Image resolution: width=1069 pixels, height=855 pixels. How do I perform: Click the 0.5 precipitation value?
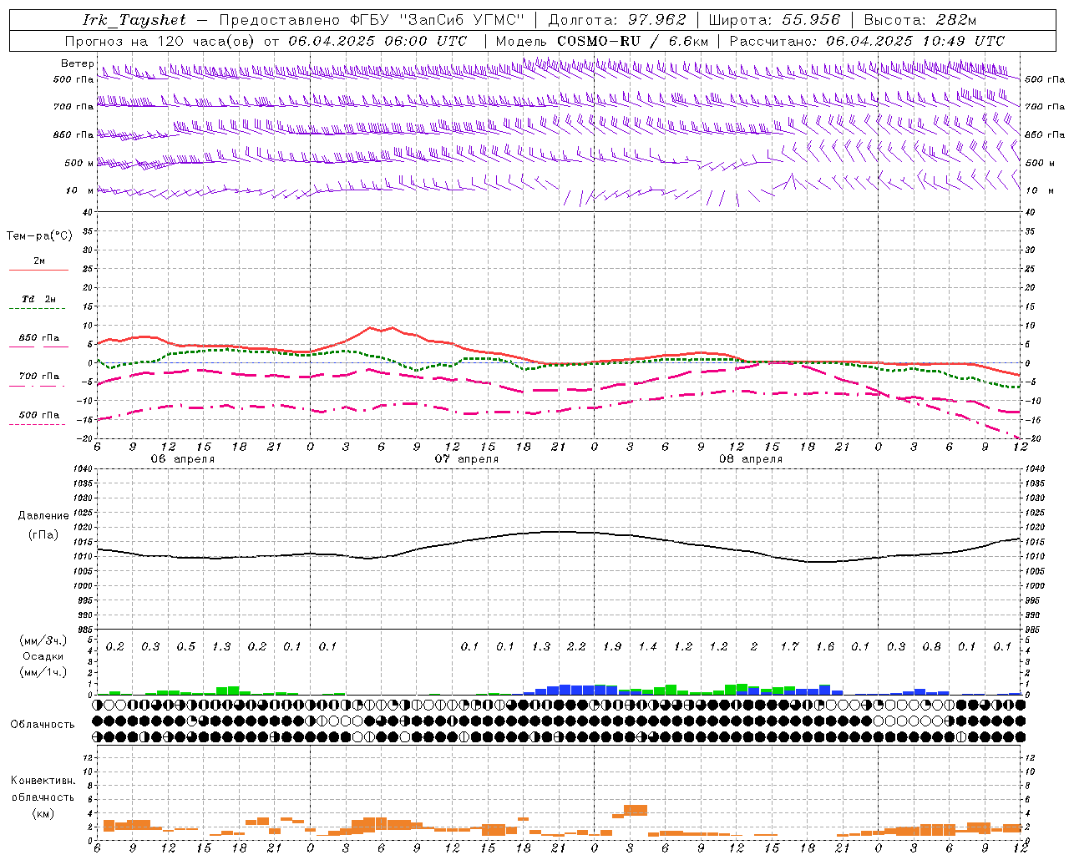click(186, 646)
